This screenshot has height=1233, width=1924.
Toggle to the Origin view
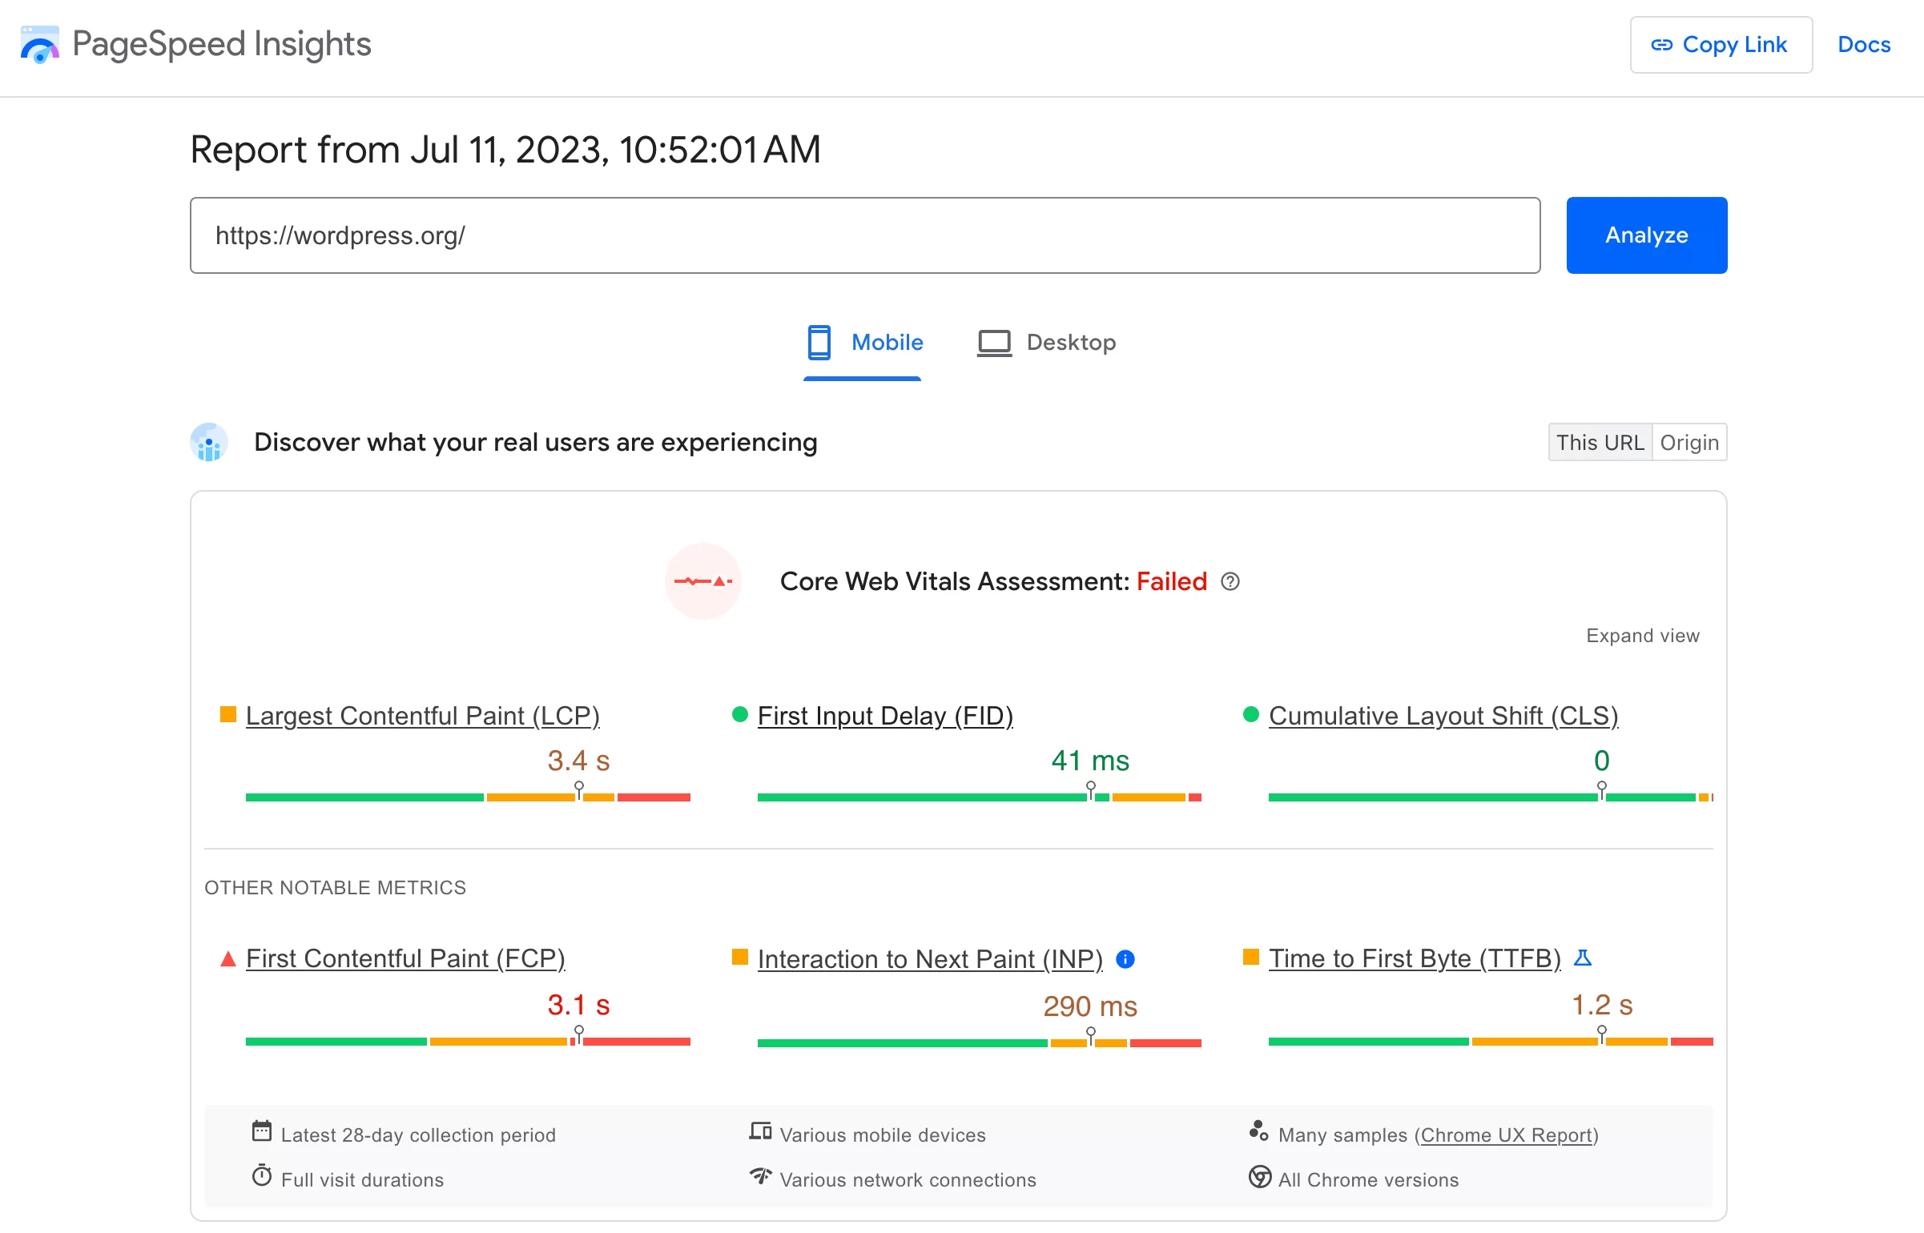1689,443
